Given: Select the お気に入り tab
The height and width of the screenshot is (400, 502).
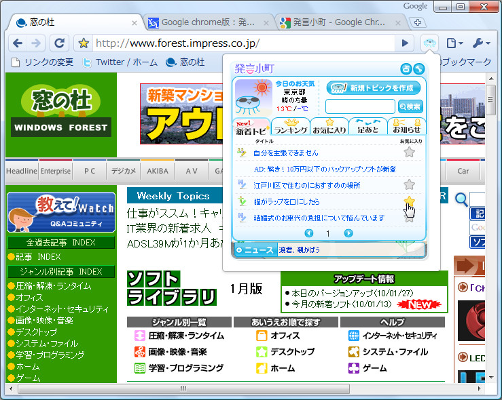Looking at the screenshot, I should (x=329, y=127).
